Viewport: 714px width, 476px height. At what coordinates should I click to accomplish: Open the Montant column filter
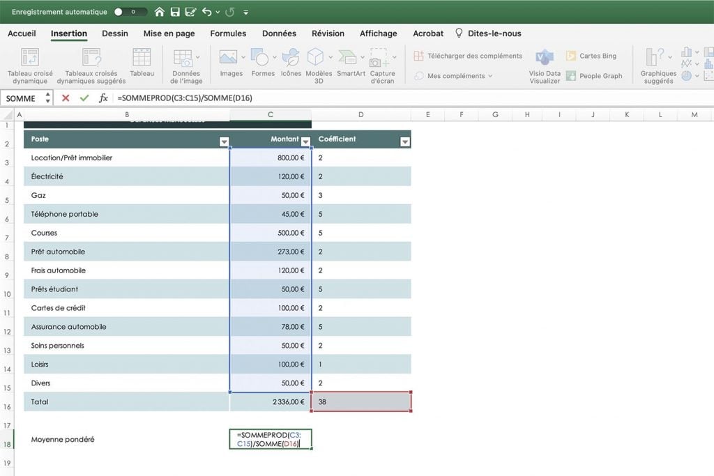point(307,141)
